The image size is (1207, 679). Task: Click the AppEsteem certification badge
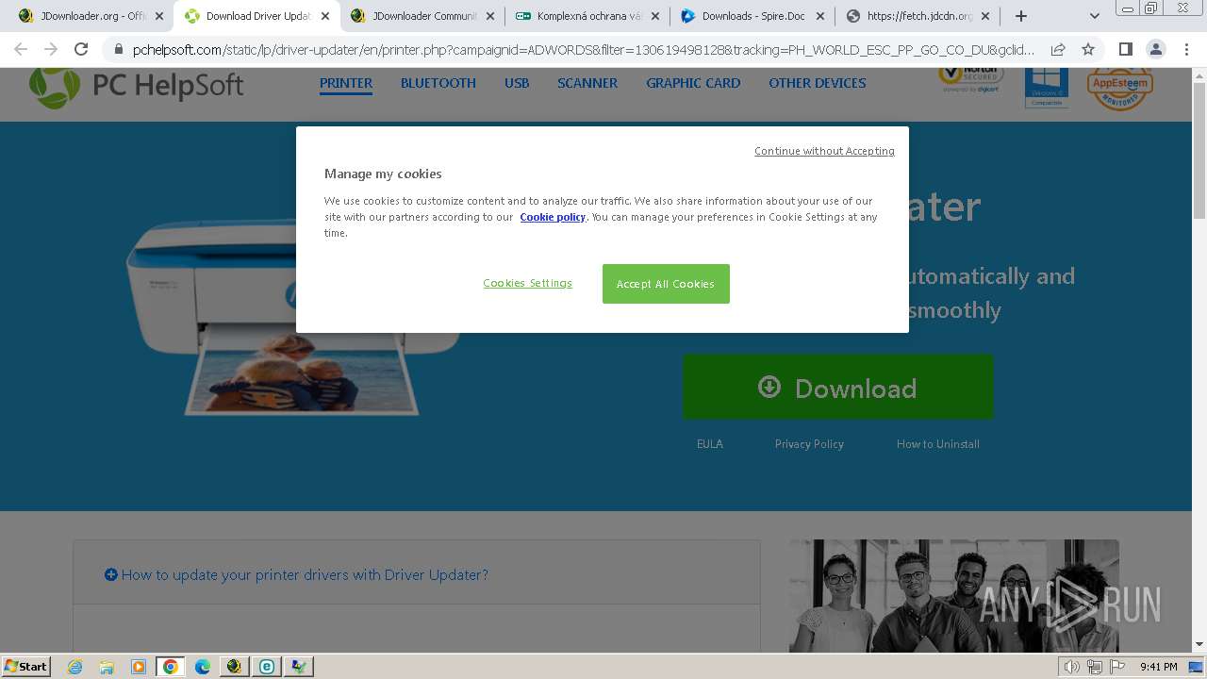click(x=1120, y=88)
